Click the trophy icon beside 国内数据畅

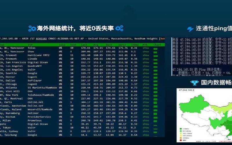click(194, 83)
